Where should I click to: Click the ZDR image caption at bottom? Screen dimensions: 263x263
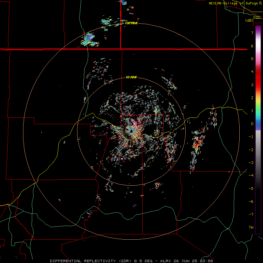click(131, 261)
